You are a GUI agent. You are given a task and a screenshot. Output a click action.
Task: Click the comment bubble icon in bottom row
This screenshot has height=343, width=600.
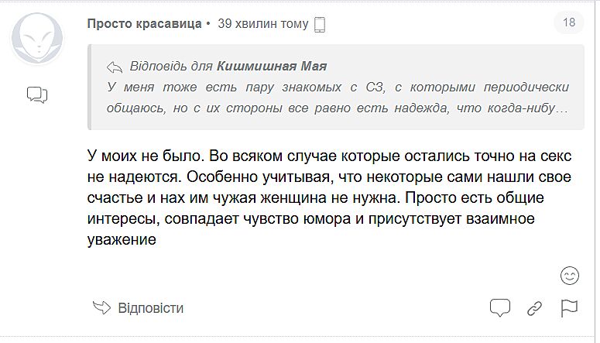click(x=500, y=308)
